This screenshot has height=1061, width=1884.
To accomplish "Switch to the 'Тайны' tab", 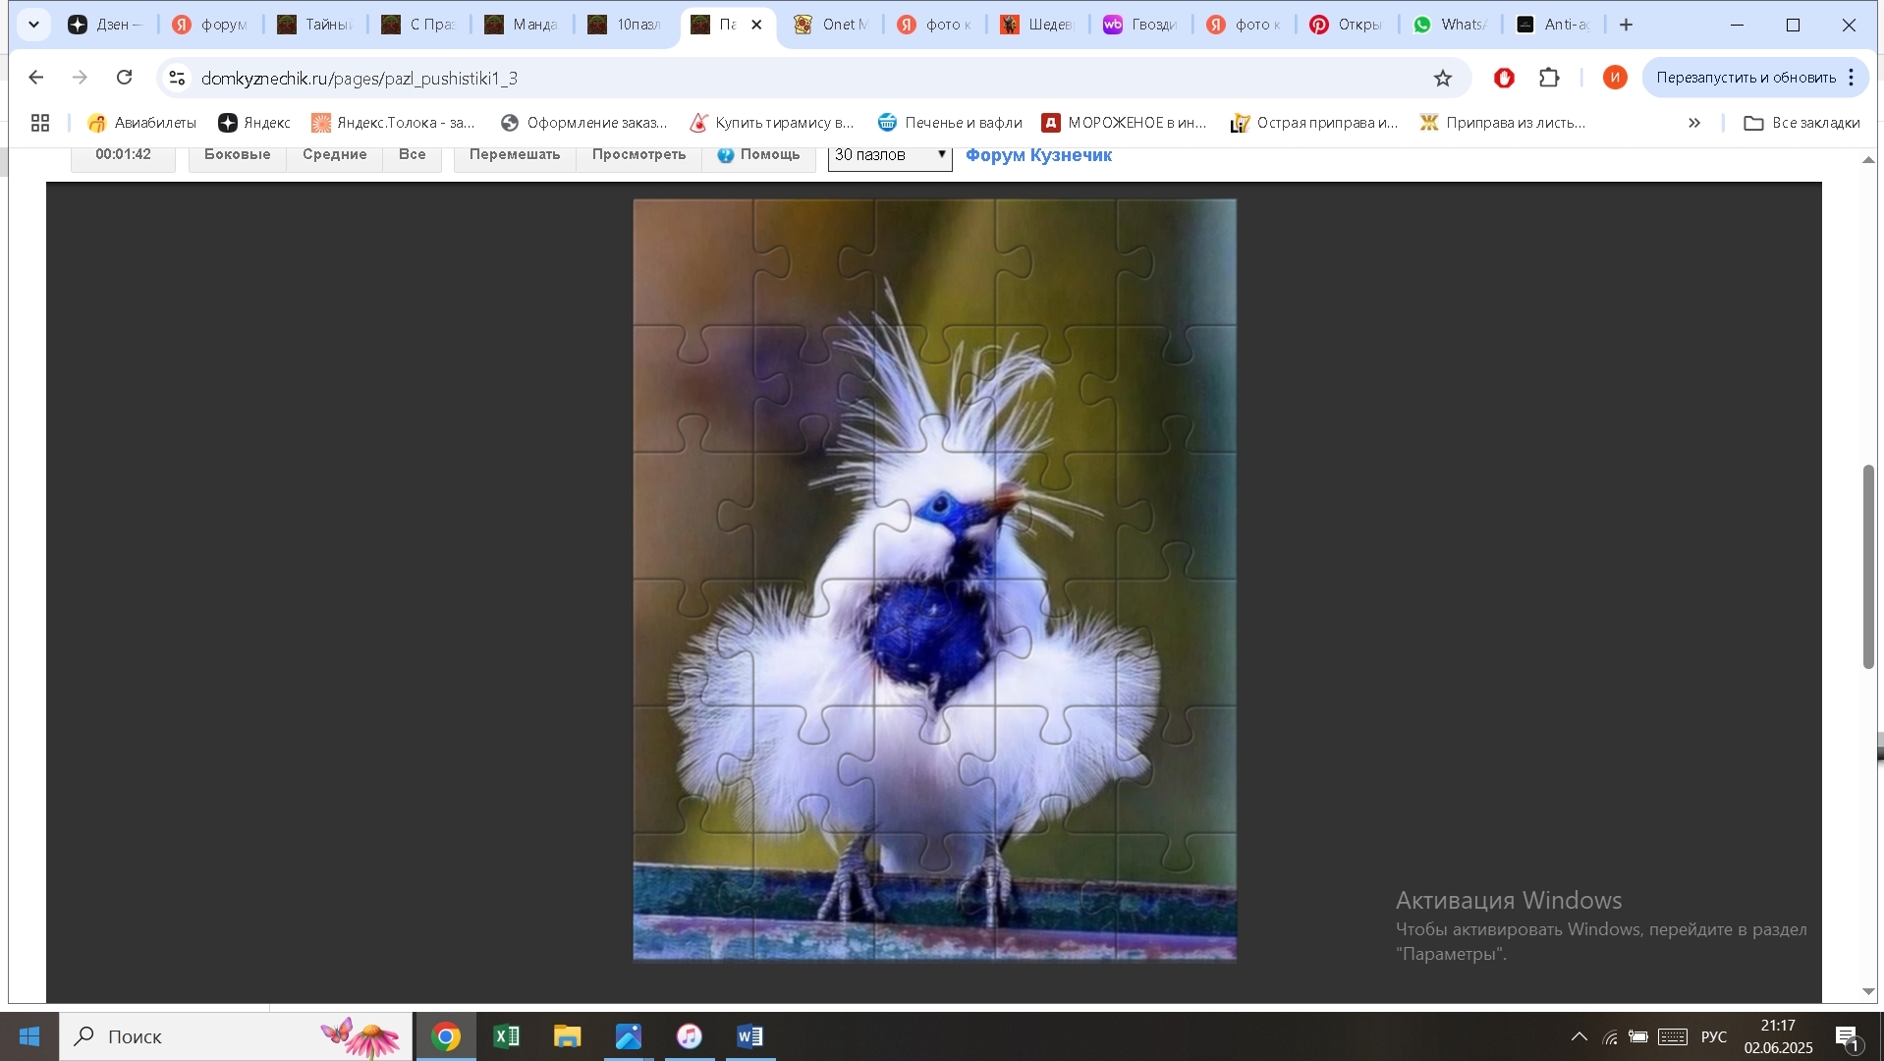I will point(314,25).
